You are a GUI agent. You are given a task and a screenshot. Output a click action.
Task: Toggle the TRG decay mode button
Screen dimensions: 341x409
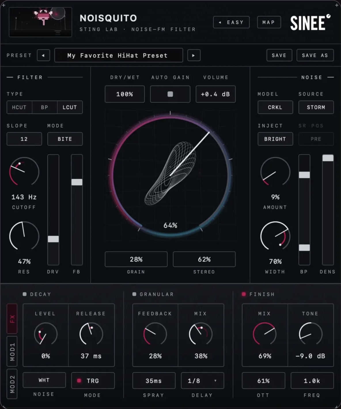93,381
